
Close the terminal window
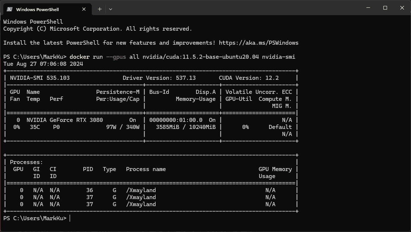click(x=402, y=8)
